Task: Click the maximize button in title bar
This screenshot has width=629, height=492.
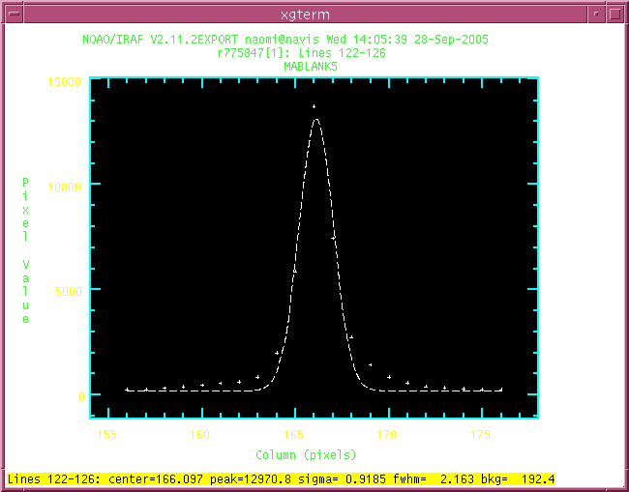Action: [x=615, y=11]
